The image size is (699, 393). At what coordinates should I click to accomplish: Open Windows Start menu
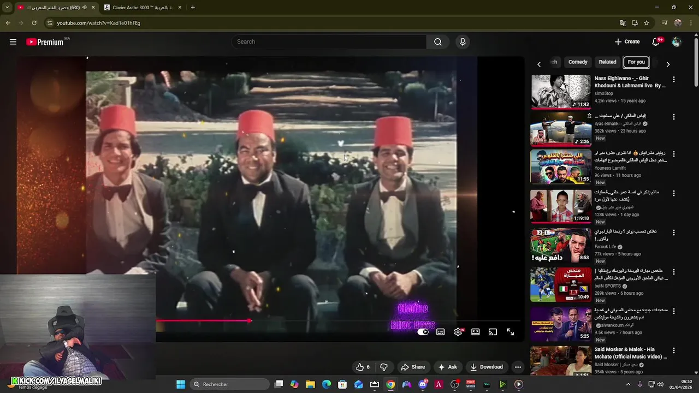tap(181, 384)
